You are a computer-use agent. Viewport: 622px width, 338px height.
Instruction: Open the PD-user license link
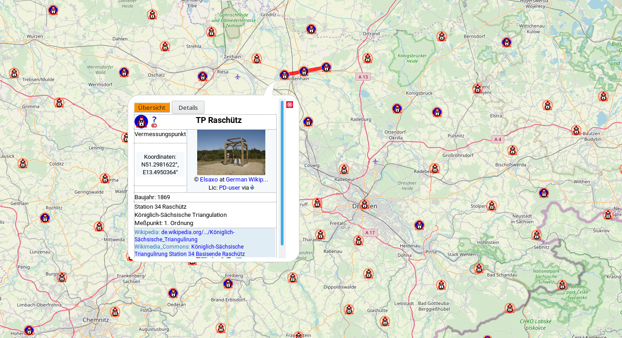tap(229, 187)
